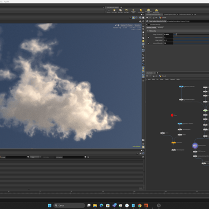Image resolution: width=209 pixels, height=209 pixels.
Task: Click the Group filter icon in the spreadsheet
Action: [28, 157]
